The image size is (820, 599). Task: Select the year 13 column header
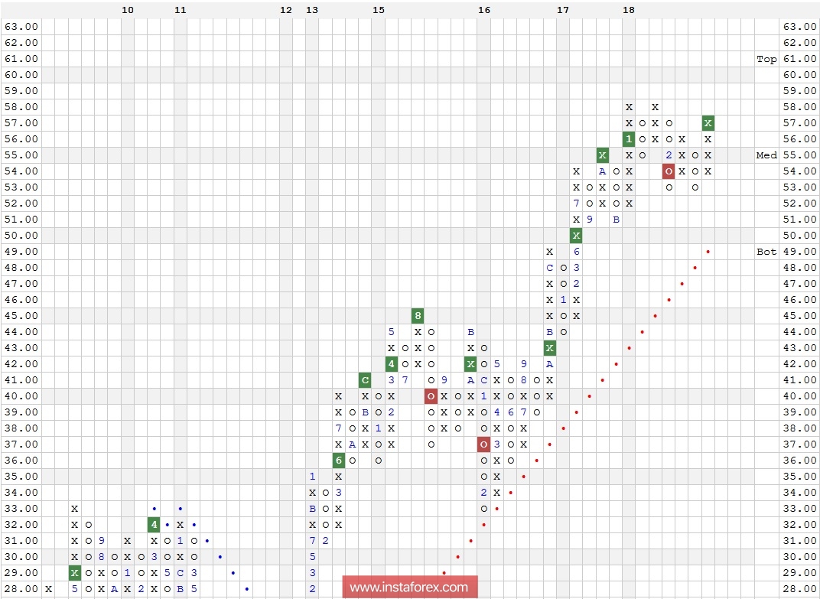(312, 10)
